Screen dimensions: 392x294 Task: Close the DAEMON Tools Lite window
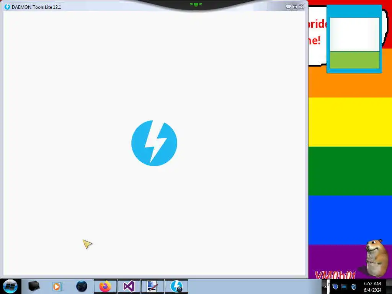(302, 7)
